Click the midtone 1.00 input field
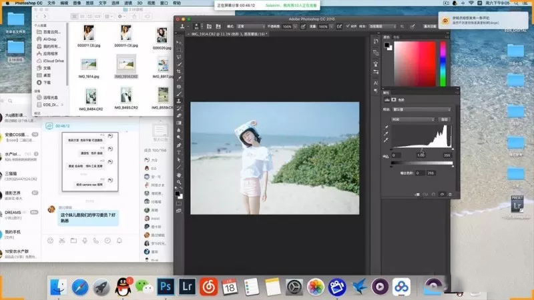This screenshot has width=534, height=300. (421, 155)
